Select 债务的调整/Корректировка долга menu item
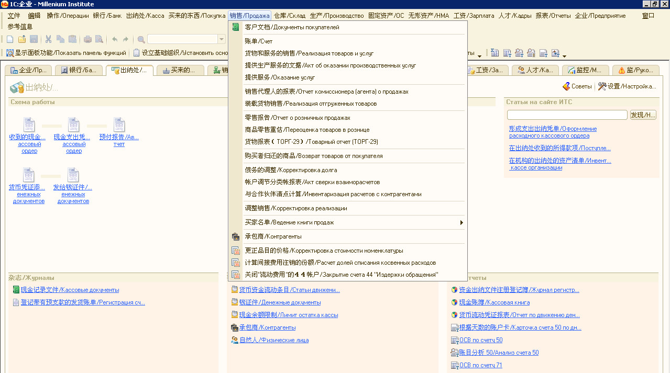Viewport: 670px width, 373px height. pyautogui.click(x=291, y=170)
